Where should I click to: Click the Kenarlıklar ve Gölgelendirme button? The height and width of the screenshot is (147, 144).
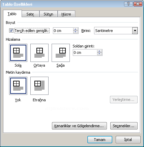pyautogui.click(x=79, y=126)
